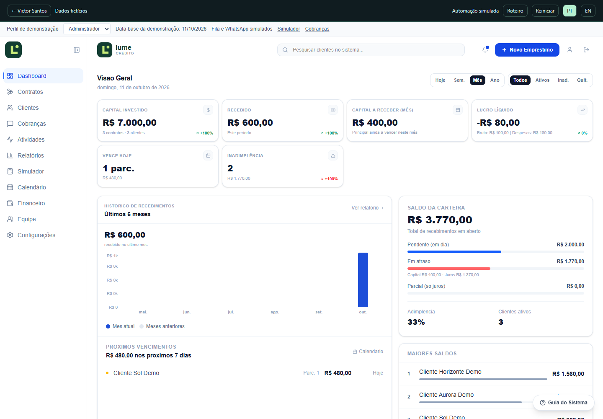Open Configurações in the sidebar
This screenshot has height=419, width=603.
43,235
